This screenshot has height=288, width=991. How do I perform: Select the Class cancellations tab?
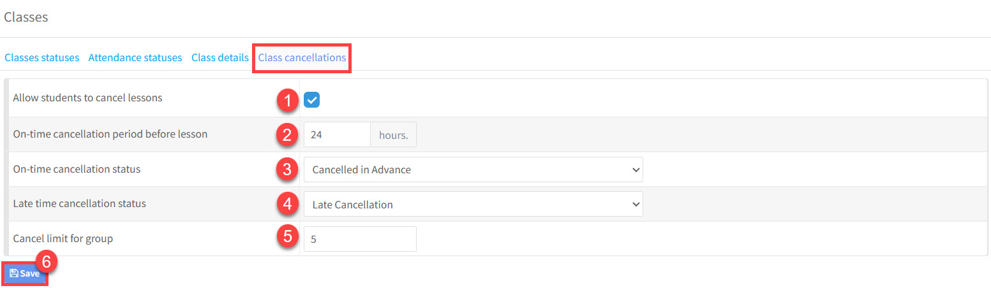pos(302,57)
